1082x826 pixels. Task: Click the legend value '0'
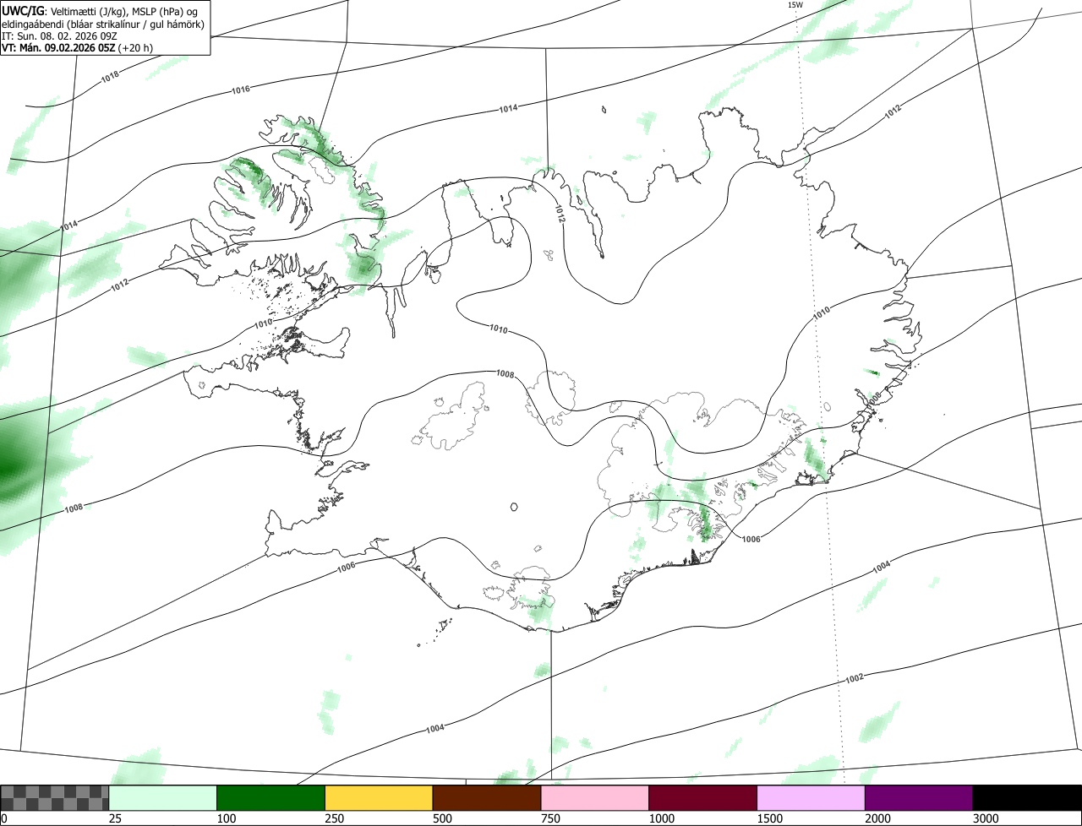3,818
